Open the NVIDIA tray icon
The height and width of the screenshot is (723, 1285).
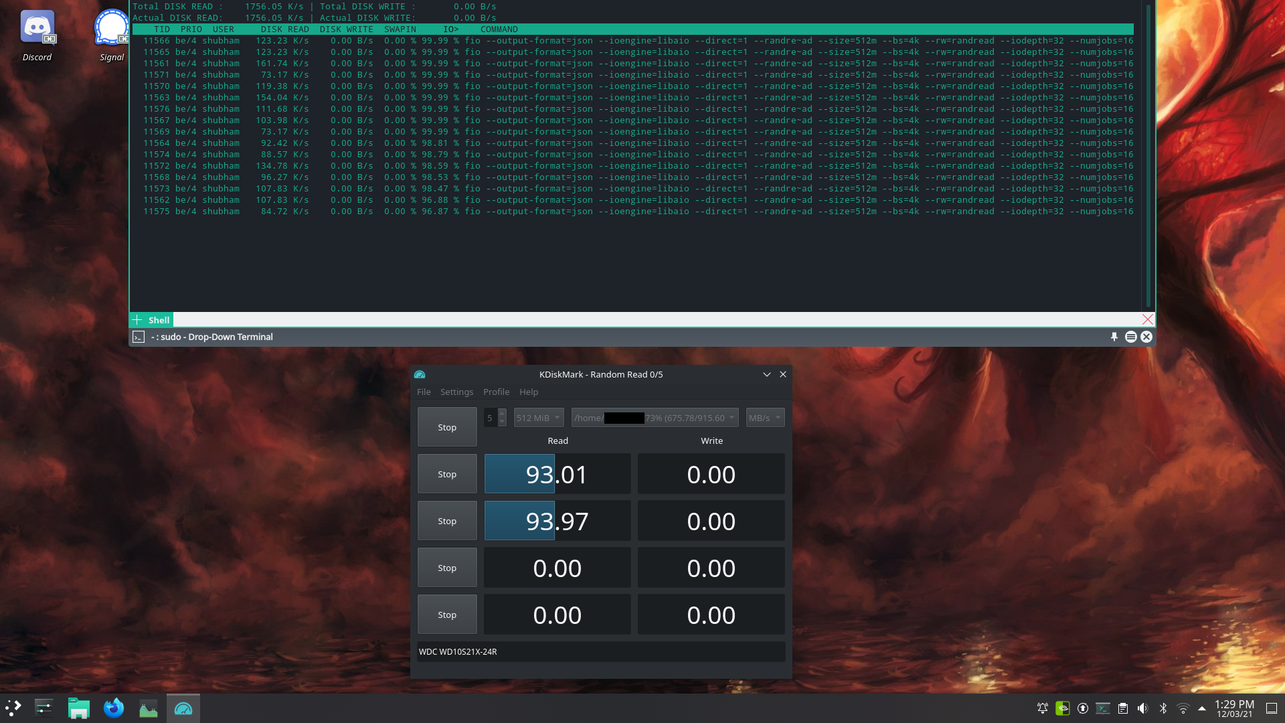1063,708
